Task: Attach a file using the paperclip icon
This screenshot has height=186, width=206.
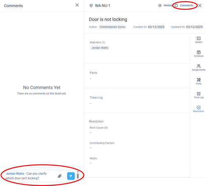Action: click(x=60, y=176)
